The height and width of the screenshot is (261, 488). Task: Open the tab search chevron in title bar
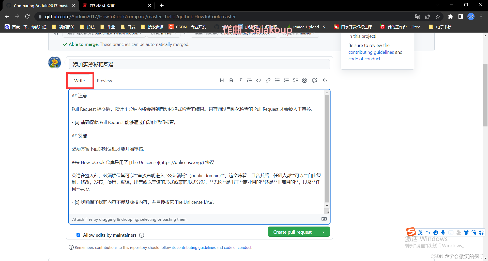coord(437,5)
